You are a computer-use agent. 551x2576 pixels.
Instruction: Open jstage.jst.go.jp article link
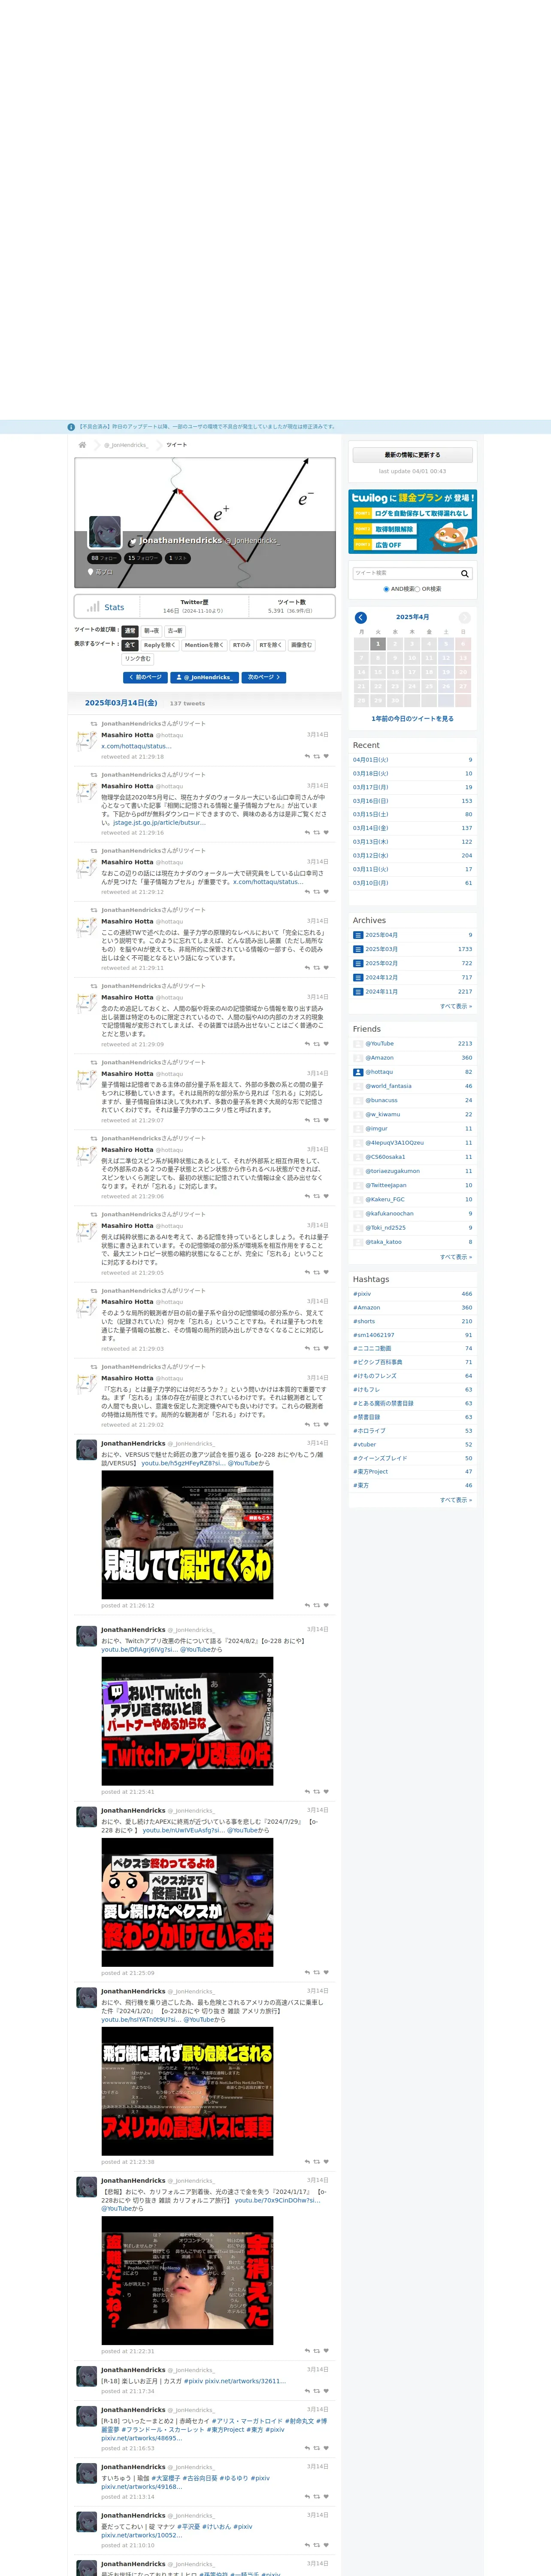[x=159, y=823]
